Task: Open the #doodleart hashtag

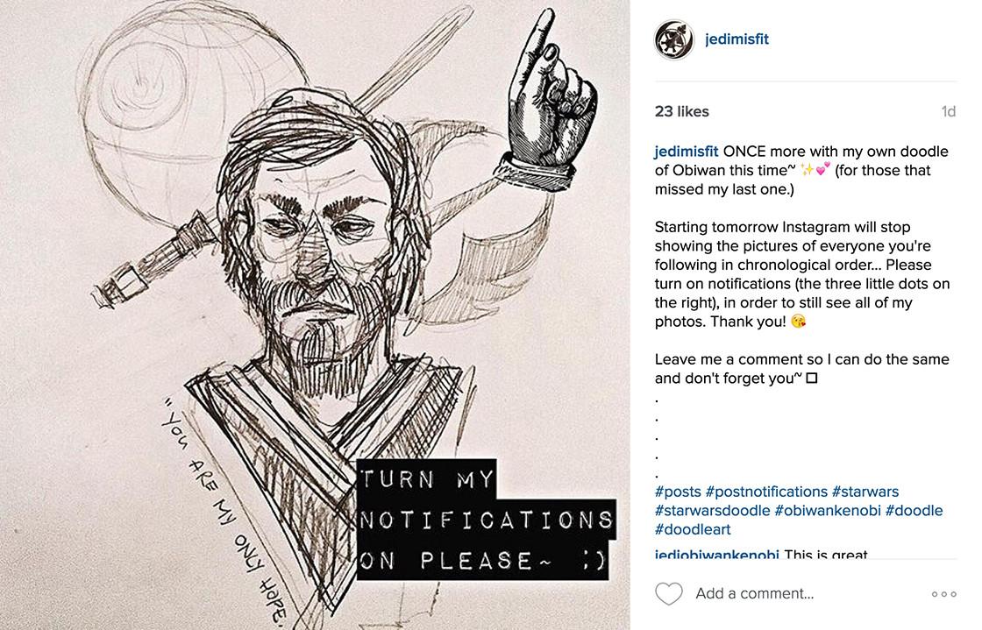Action: click(x=693, y=529)
